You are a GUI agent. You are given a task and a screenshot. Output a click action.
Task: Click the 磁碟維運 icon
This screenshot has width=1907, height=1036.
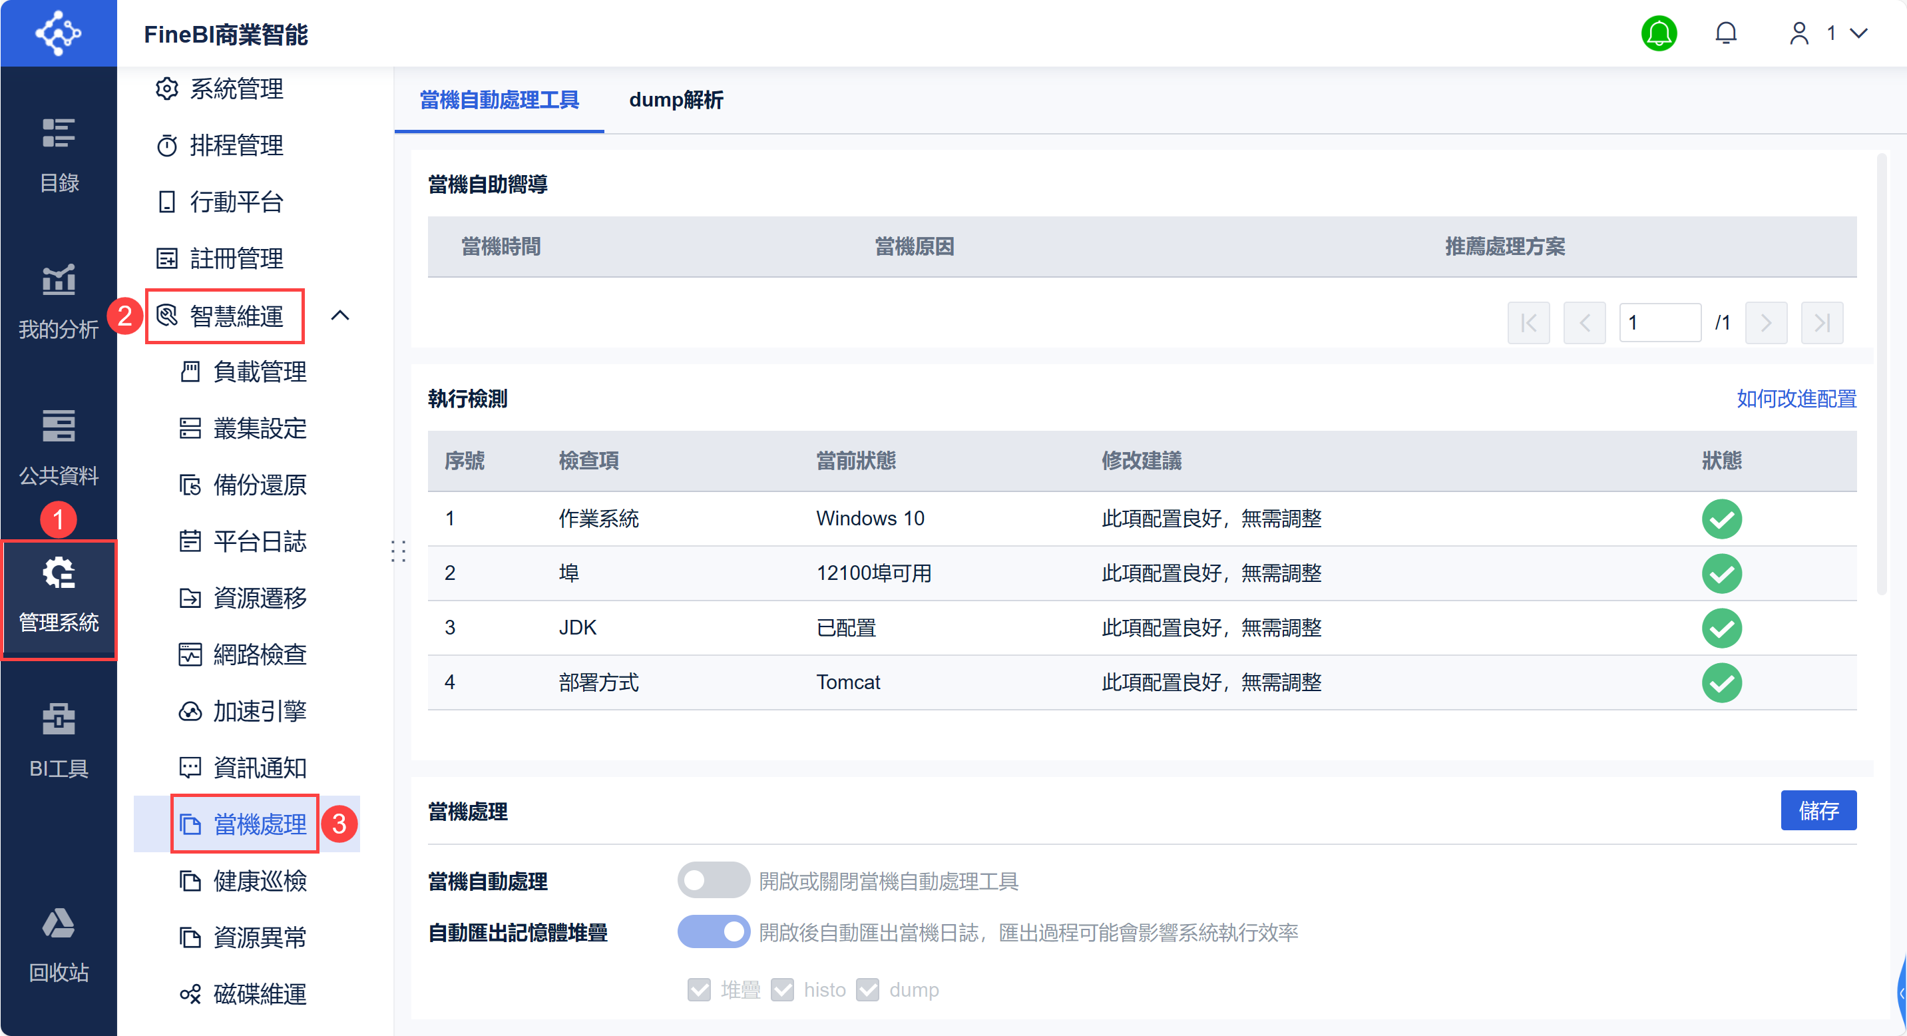point(190,994)
